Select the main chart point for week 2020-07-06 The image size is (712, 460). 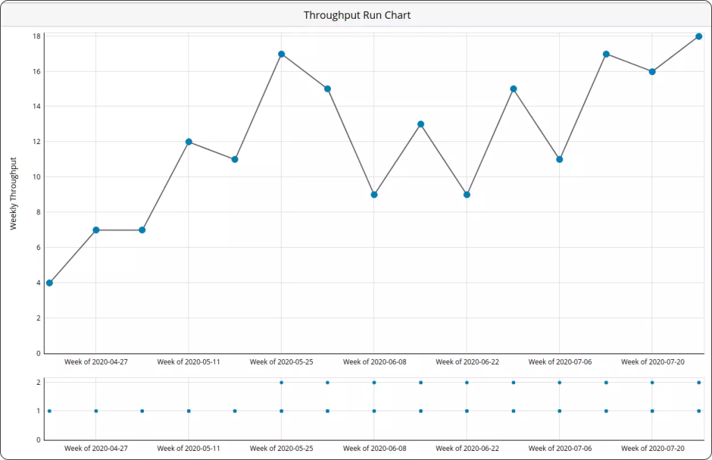560,159
